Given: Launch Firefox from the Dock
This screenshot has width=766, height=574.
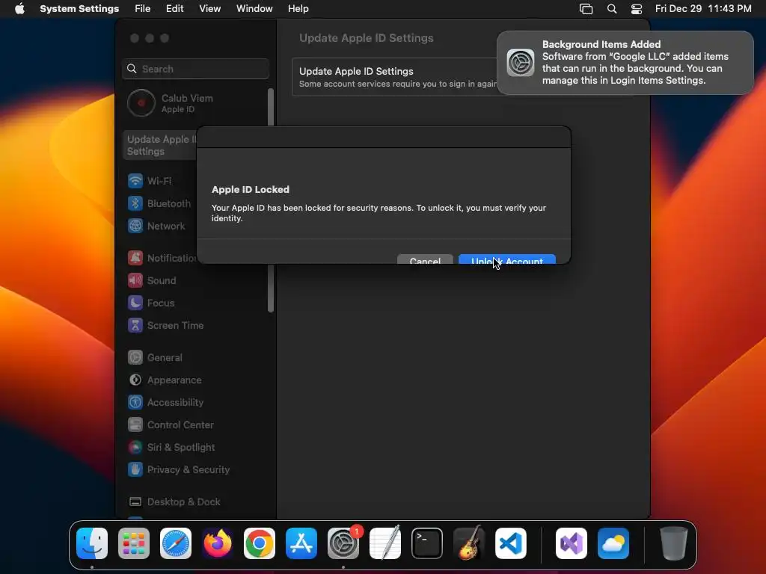Looking at the screenshot, I should 218,543.
